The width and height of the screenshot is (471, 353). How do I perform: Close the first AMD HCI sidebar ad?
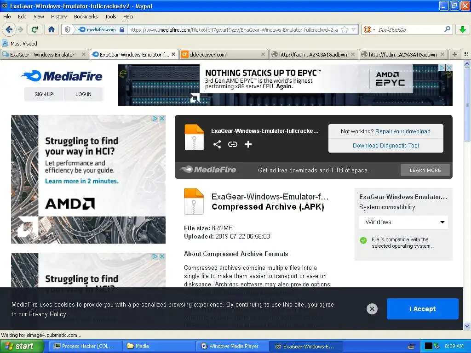[x=162, y=118]
